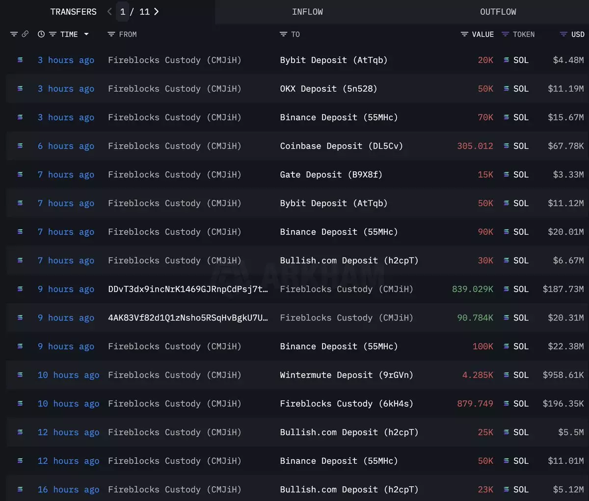Open Fireblocks Custody recipient in 90.784K row
Screen dimensions: 589x501
[x=347, y=317]
